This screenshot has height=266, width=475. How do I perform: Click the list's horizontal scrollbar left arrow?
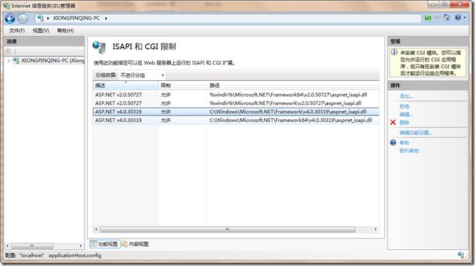tap(96, 229)
